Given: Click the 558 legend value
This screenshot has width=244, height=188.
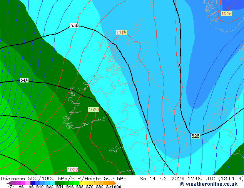Looking at the screenshot, I should 80,186.
